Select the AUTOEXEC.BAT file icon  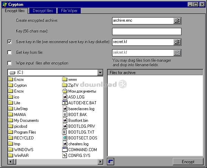point(65,103)
